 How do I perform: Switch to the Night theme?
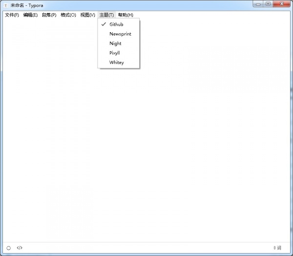click(x=115, y=43)
